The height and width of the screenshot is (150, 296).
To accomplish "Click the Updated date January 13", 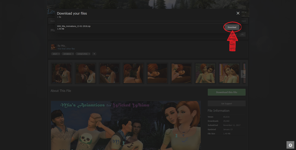I will (x=228, y=129).
